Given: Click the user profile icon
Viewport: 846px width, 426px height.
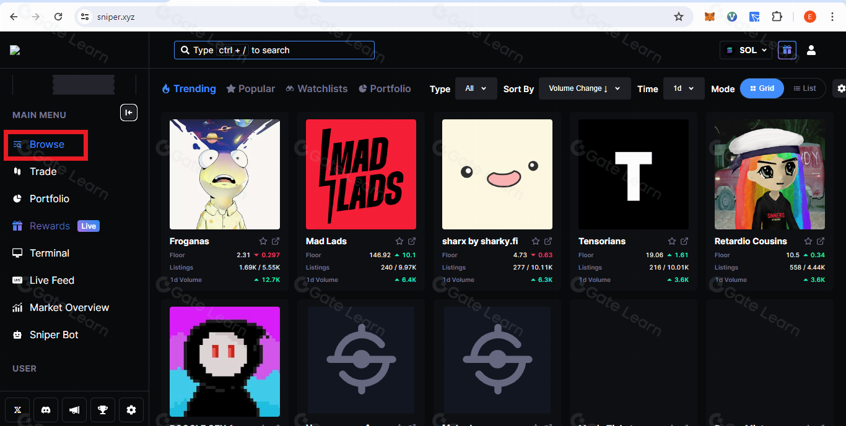Looking at the screenshot, I should click(811, 50).
